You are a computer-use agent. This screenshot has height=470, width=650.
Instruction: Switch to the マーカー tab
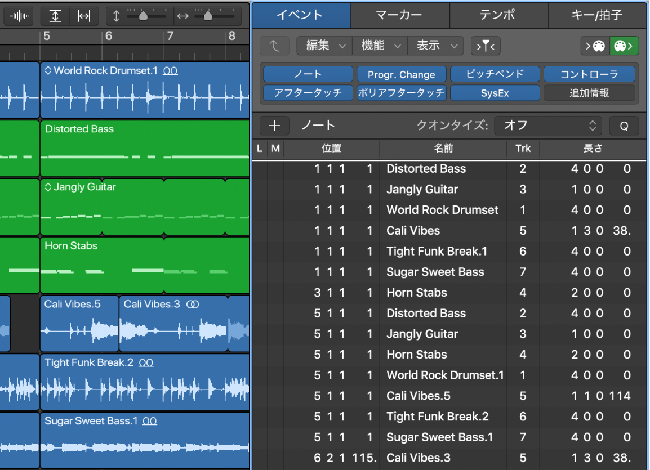[400, 15]
